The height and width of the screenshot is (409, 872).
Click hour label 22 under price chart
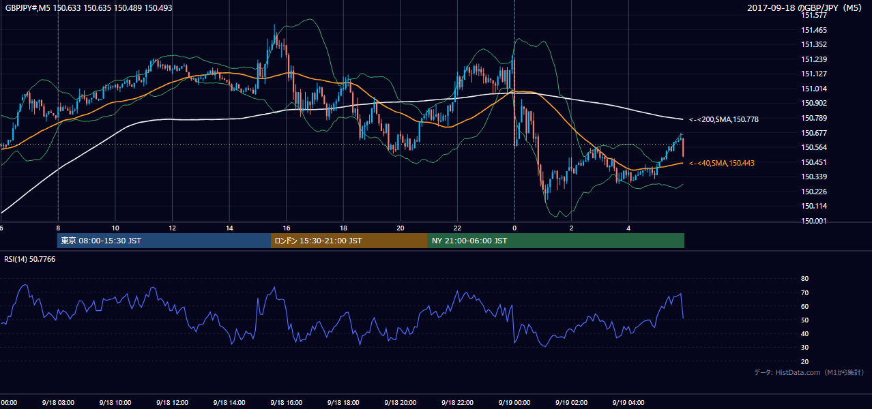pos(457,228)
